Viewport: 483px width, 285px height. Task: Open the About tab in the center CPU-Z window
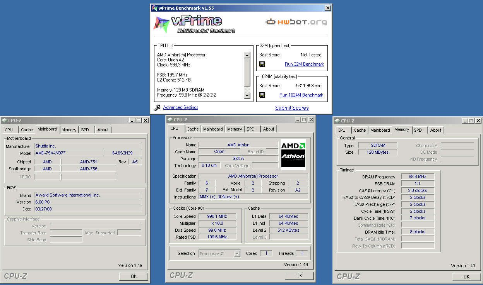(x=269, y=129)
